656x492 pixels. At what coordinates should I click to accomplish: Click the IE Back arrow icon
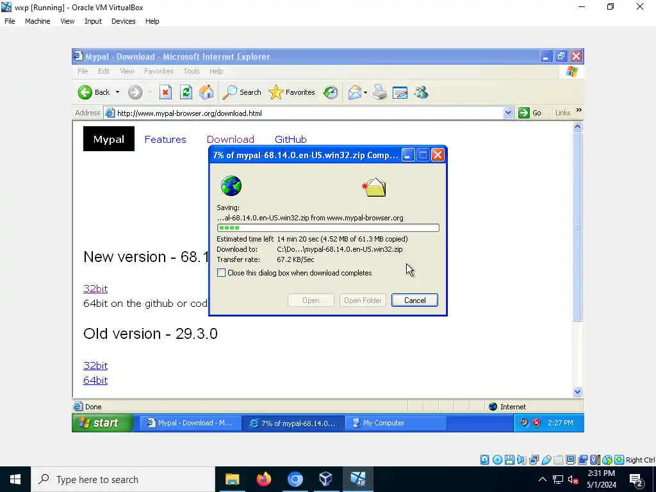click(85, 92)
